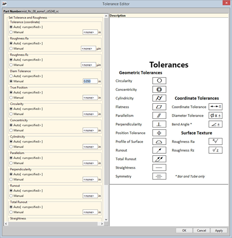Click the Bend Angle symbol icon
Image resolution: width=232 pixels, height=238 pixels.
pyautogui.click(x=215, y=124)
